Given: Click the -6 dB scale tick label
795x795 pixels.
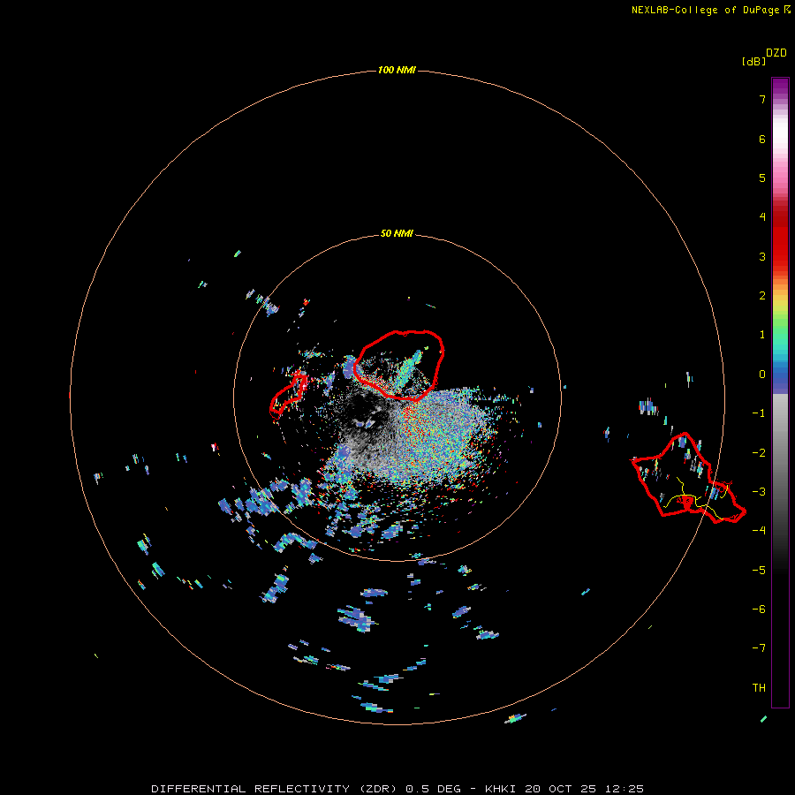Looking at the screenshot, I should click(759, 609).
